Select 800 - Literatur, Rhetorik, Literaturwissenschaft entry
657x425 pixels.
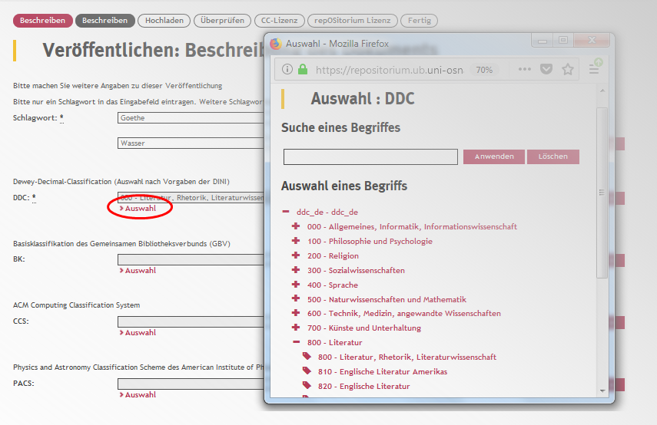(x=406, y=357)
